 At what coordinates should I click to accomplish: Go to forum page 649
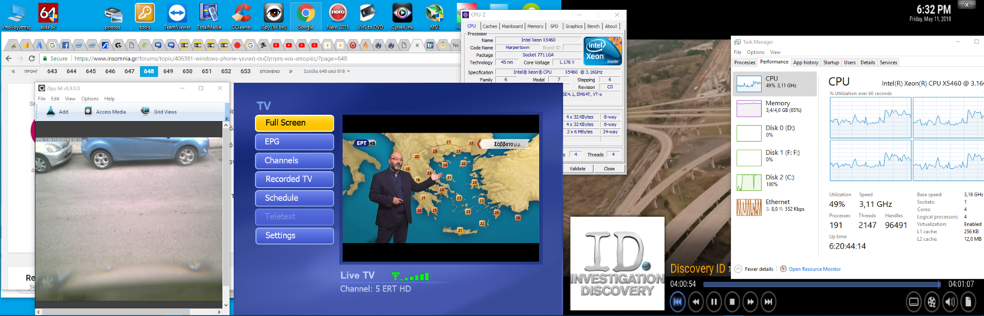(168, 71)
